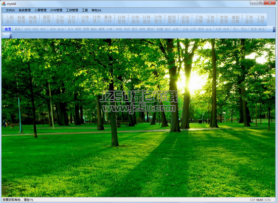Select the 档案查询 toolbar button
Image resolution: width=278 pixels, height=203 pixels.
(x=33, y=20)
